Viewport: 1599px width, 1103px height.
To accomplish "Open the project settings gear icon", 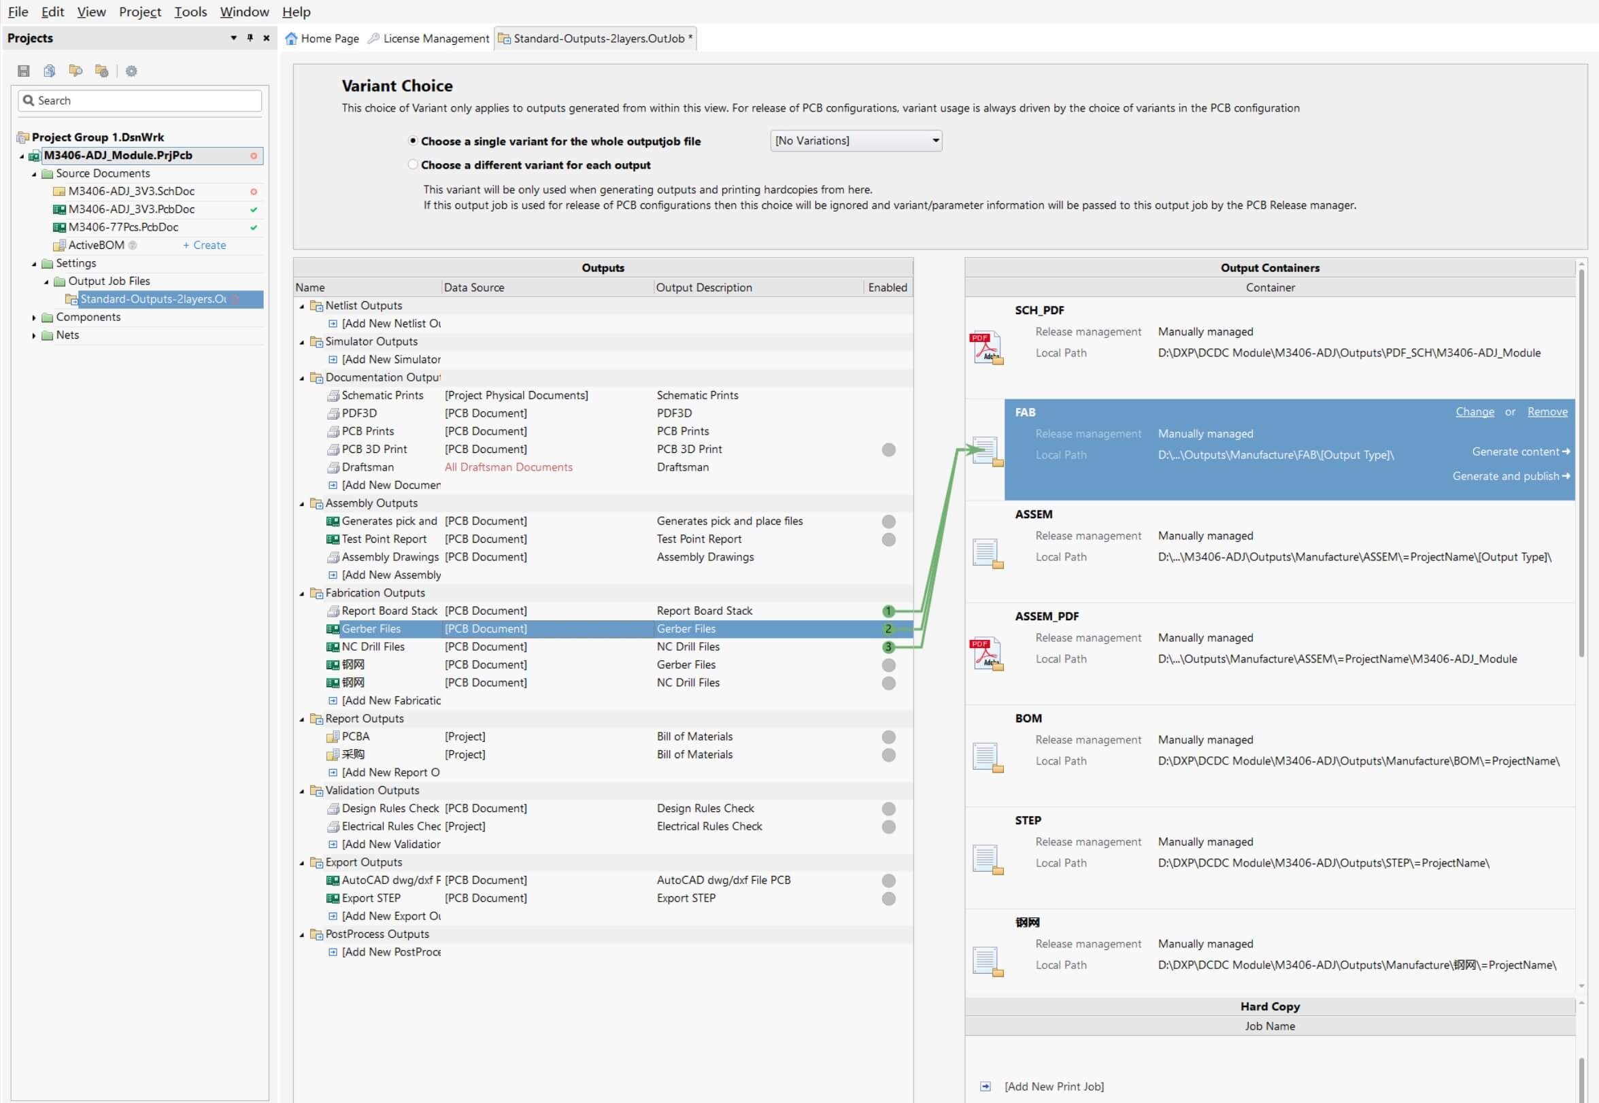I will pyautogui.click(x=131, y=71).
